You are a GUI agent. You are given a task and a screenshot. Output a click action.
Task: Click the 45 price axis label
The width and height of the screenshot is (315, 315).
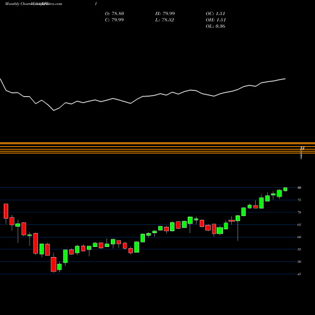[x=299, y=274]
